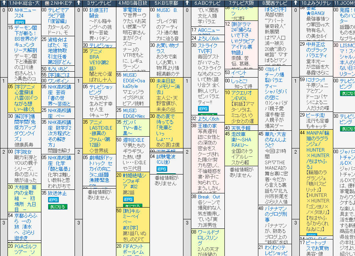Screen dimensions: 355x256
Task: Click the up arrow left of 10.よみうりテレ header
Action: pos(295,3)
